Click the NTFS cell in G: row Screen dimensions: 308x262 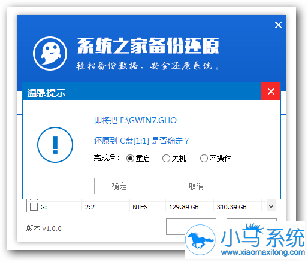click(x=140, y=207)
